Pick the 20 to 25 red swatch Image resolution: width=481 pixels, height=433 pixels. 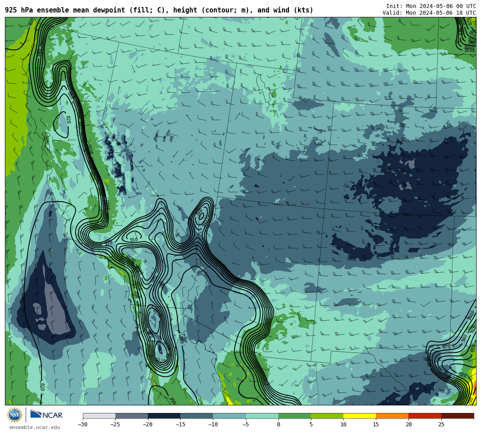click(x=425, y=416)
